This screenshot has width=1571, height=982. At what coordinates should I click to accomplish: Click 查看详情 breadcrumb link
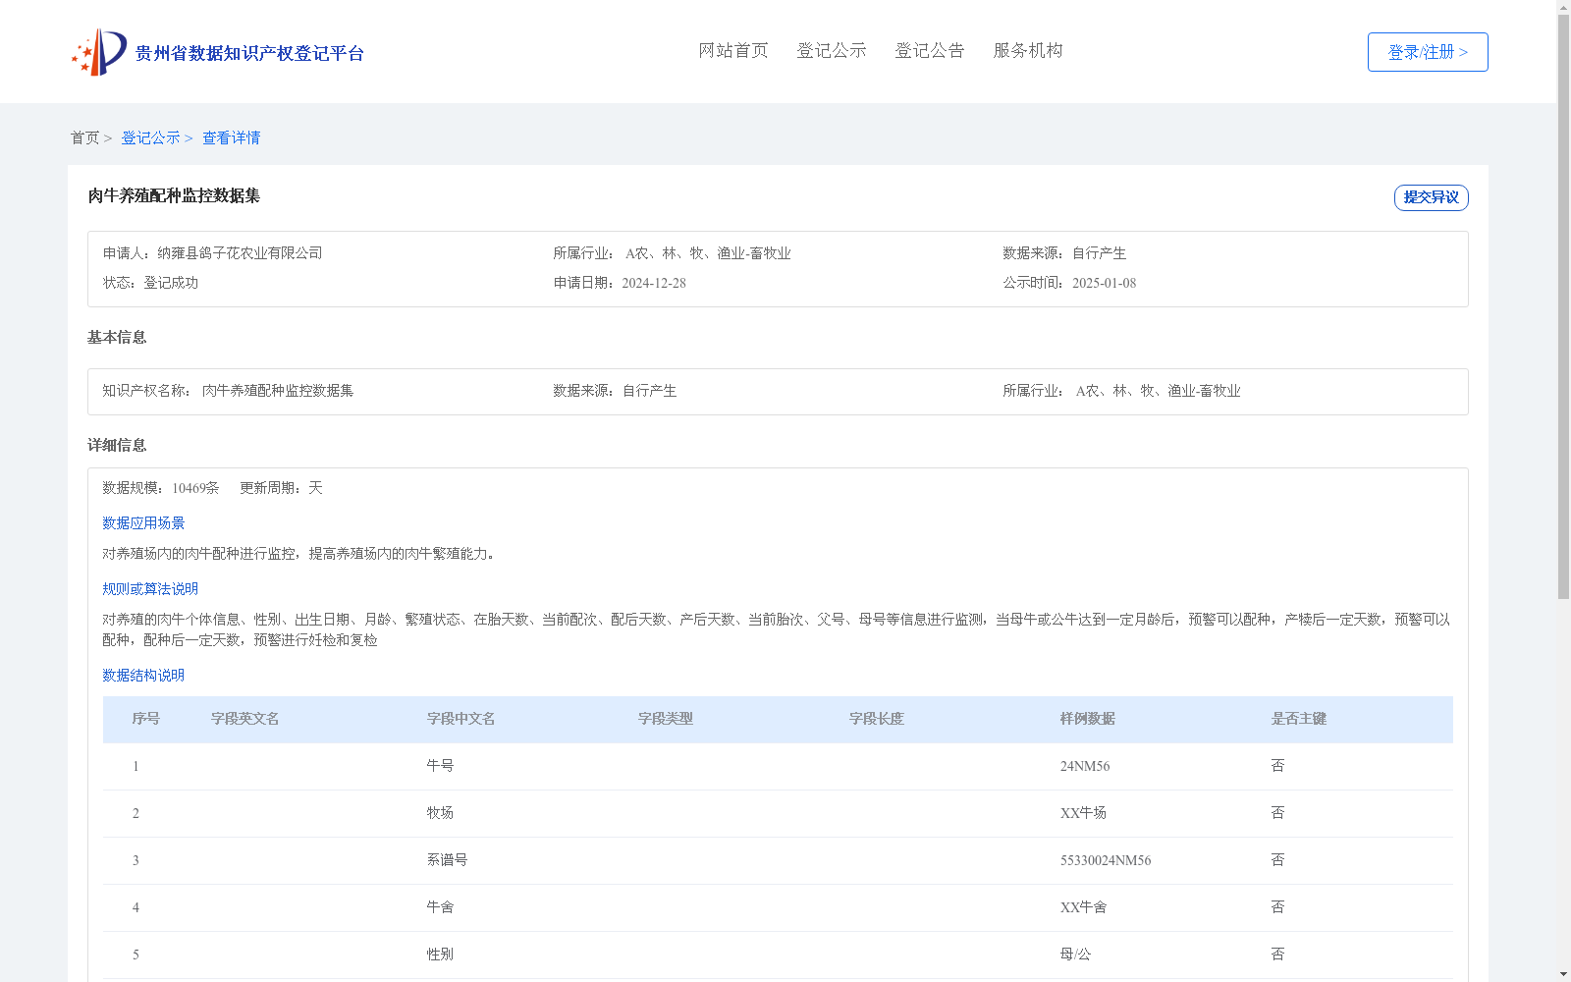(x=232, y=137)
